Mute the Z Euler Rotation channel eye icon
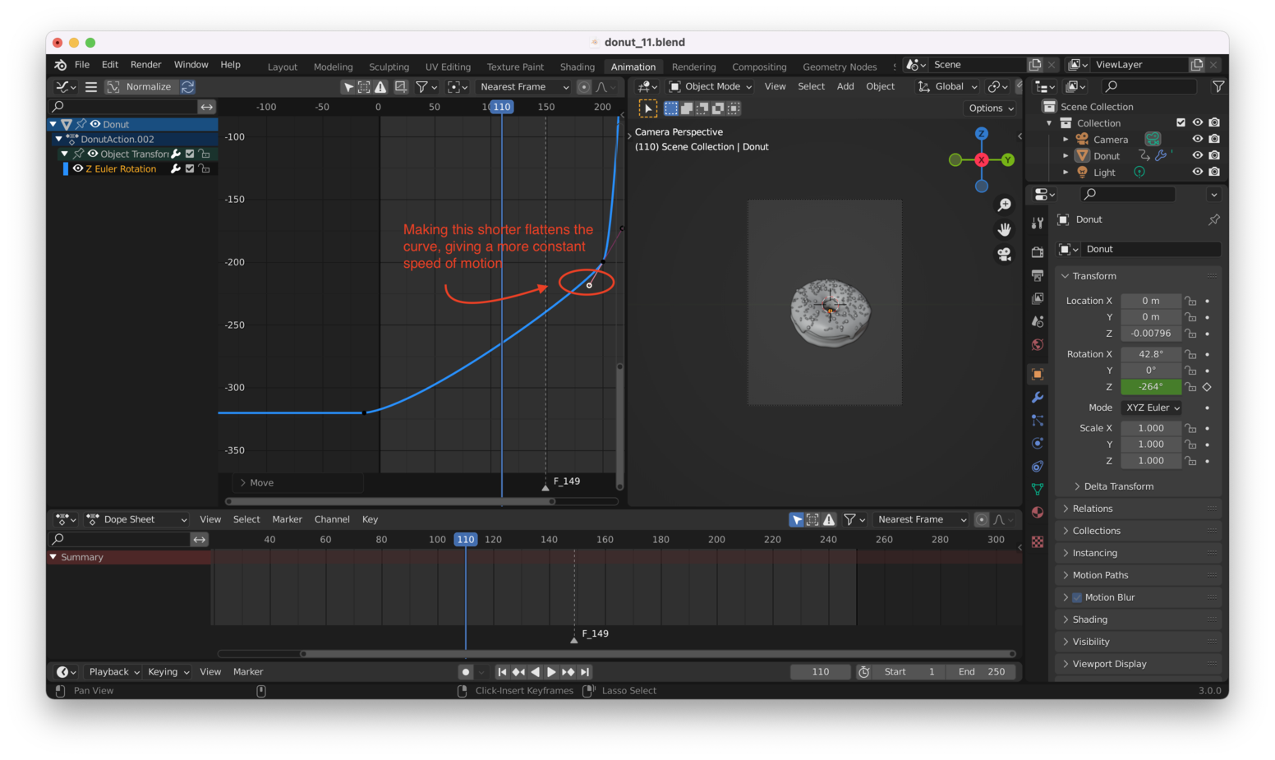The image size is (1275, 760). click(78, 168)
